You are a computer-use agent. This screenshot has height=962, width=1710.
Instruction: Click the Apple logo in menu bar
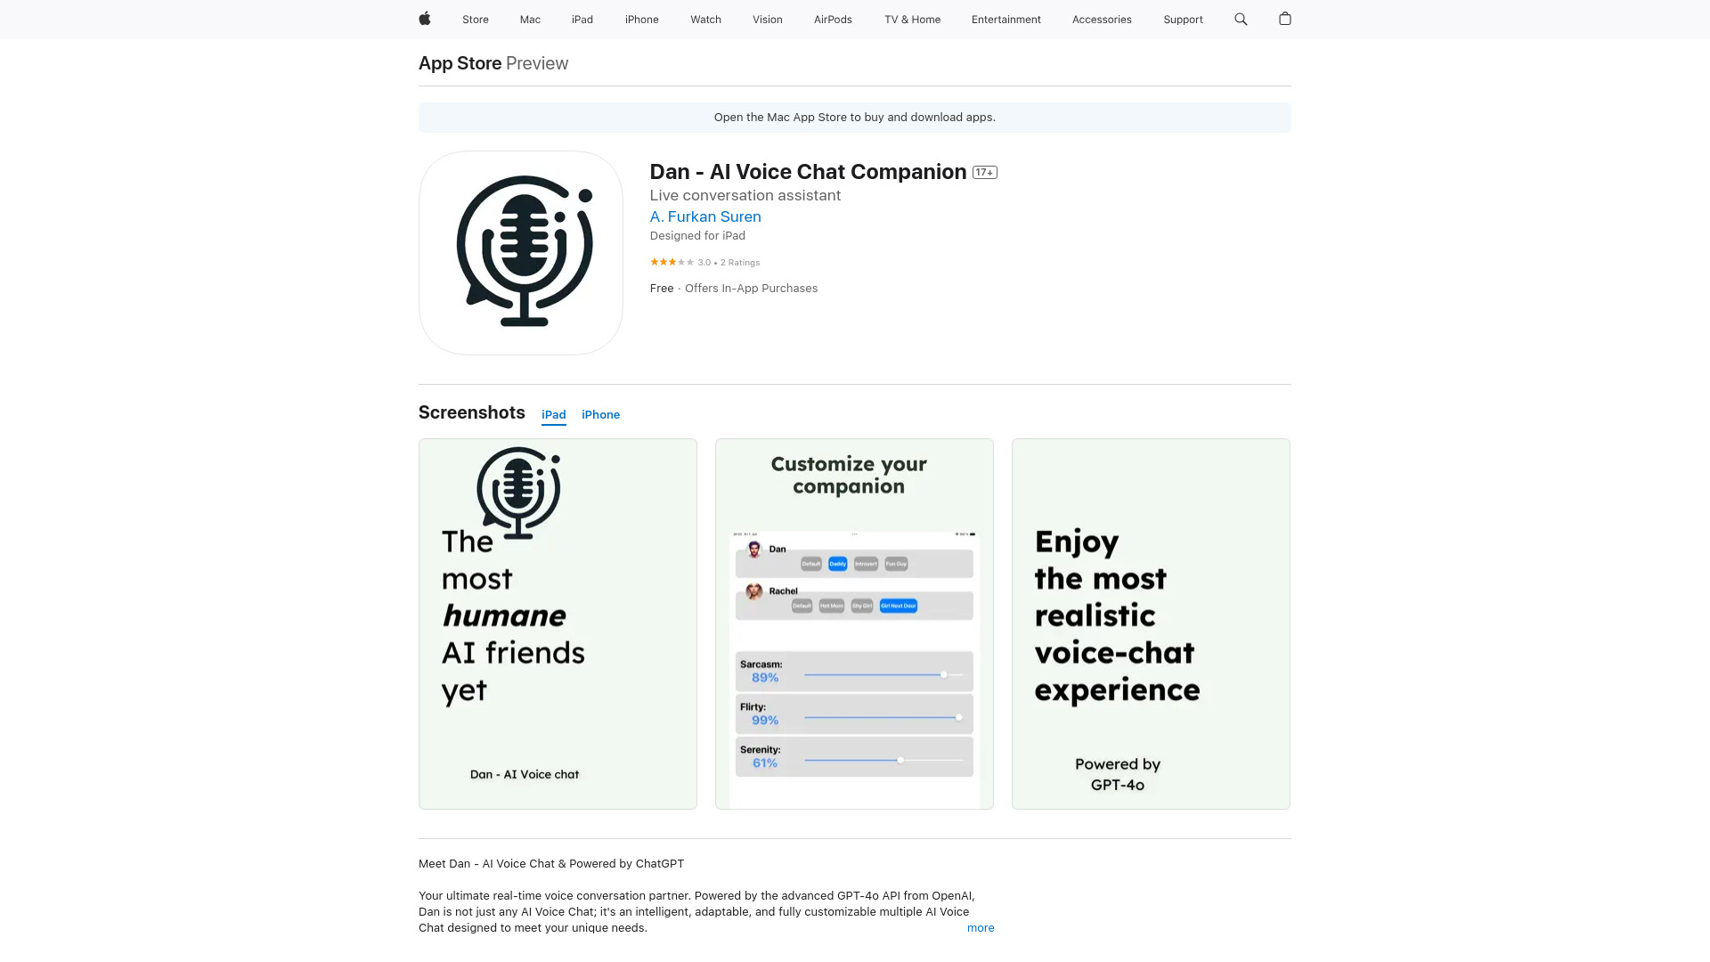[424, 19]
